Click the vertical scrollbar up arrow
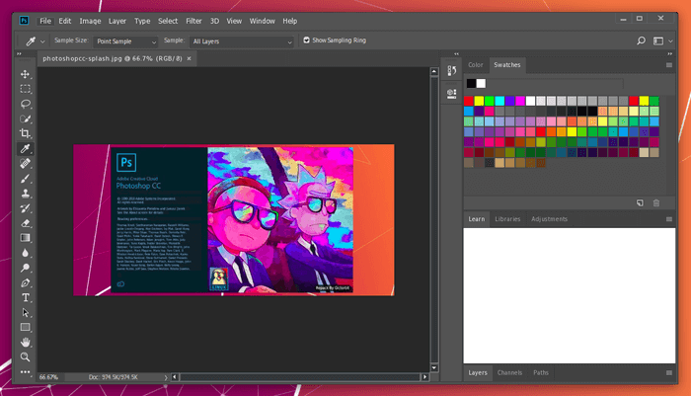The height and width of the screenshot is (396, 691). [434, 71]
